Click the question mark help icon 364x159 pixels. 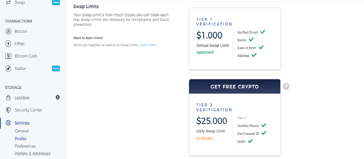[x=286, y=87]
